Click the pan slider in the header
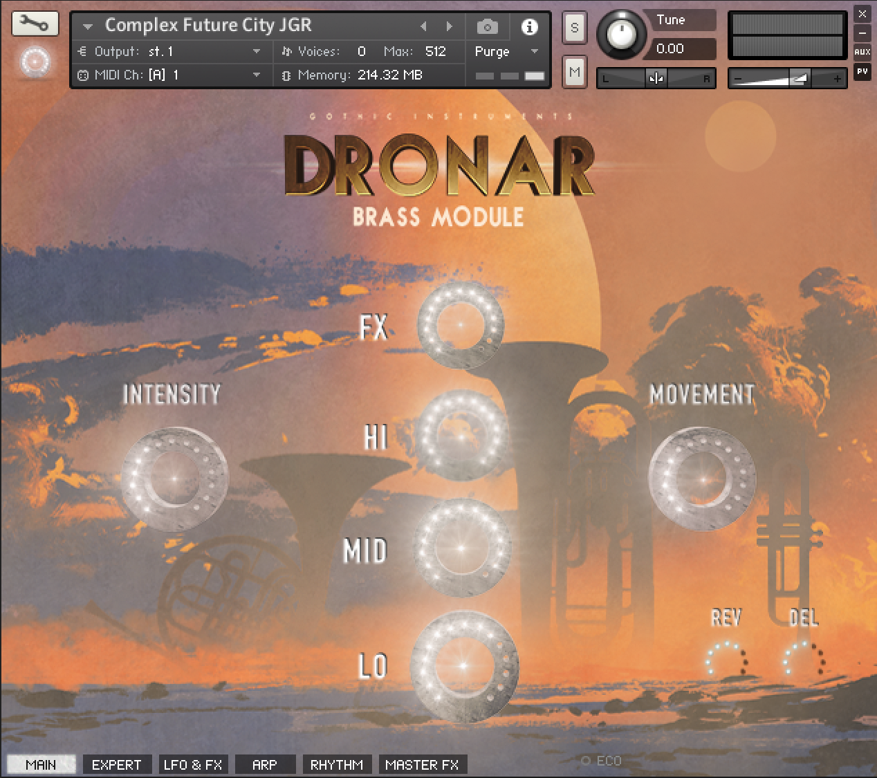877x778 pixels. pyautogui.click(x=656, y=78)
